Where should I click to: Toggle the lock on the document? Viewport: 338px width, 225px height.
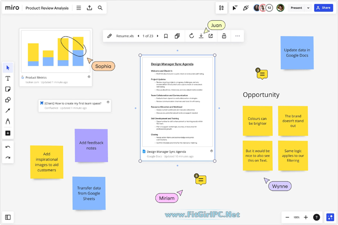tap(224, 36)
